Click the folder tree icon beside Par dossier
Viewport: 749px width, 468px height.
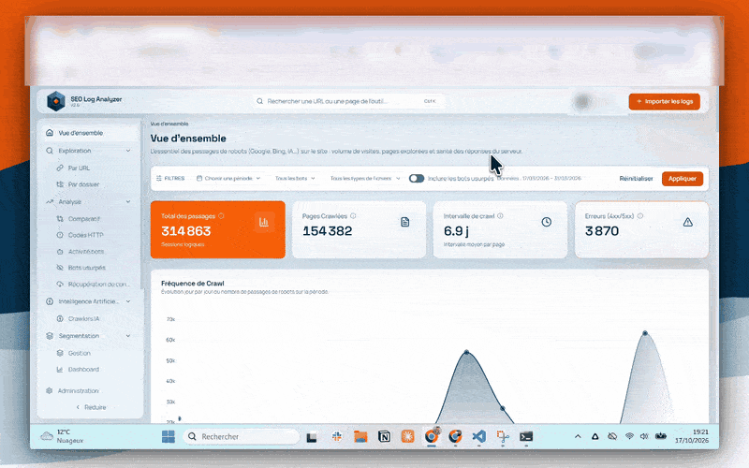[60, 184]
